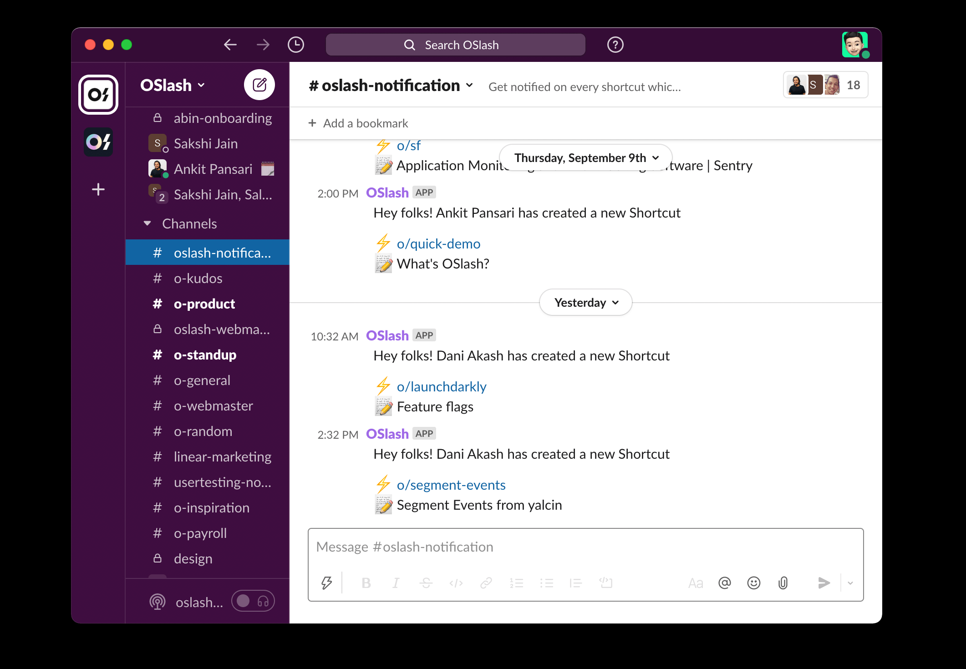Collapse the Channels section

(147, 223)
